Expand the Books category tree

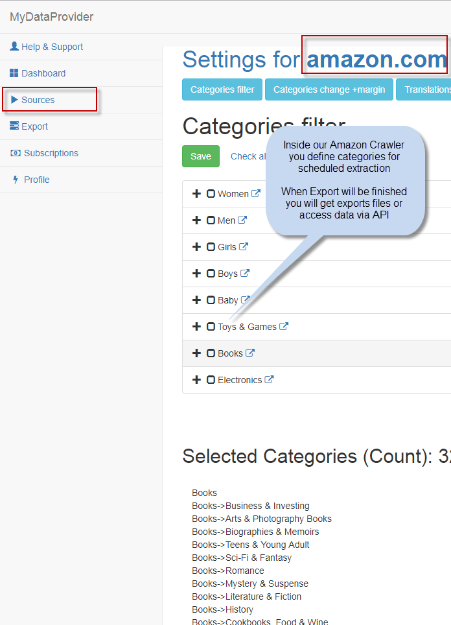point(196,353)
